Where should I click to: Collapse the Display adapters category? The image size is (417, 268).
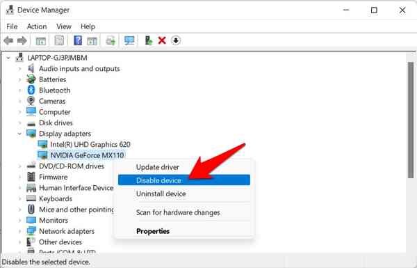19,134
